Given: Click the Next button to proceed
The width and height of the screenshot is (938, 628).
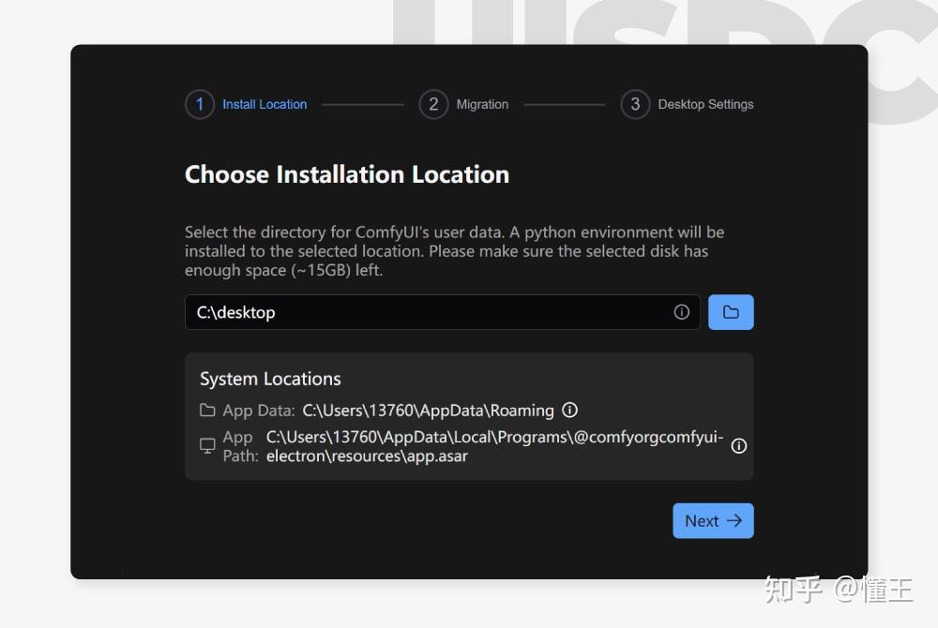Looking at the screenshot, I should (x=713, y=520).
